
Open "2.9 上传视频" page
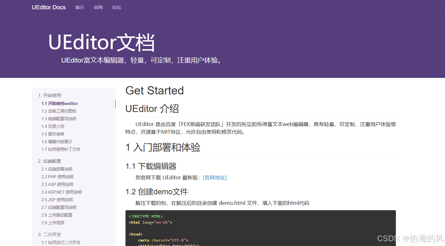click(53, 222)
